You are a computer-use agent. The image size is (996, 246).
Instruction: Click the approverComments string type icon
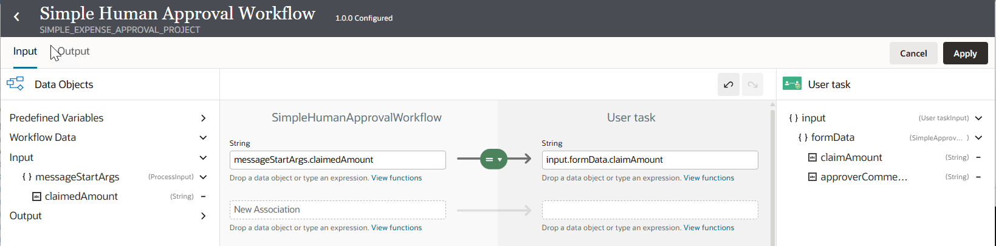[812, 177]
